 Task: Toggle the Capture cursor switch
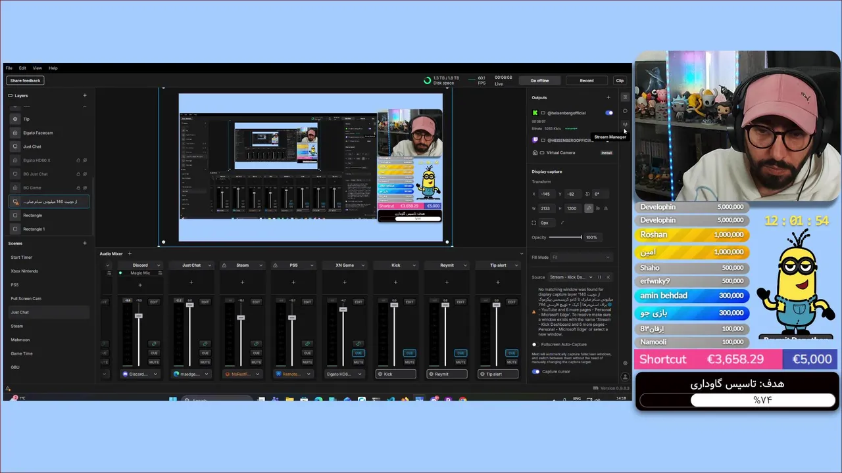pos(535,372)
